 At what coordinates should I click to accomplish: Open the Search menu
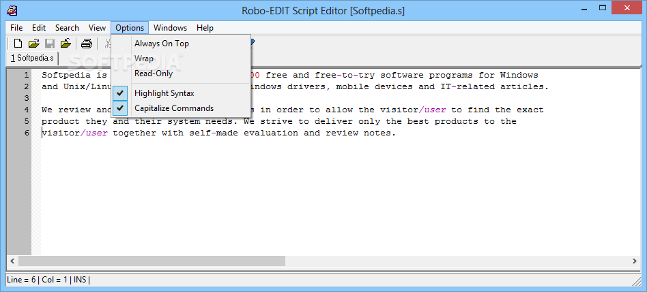(67, 28)
